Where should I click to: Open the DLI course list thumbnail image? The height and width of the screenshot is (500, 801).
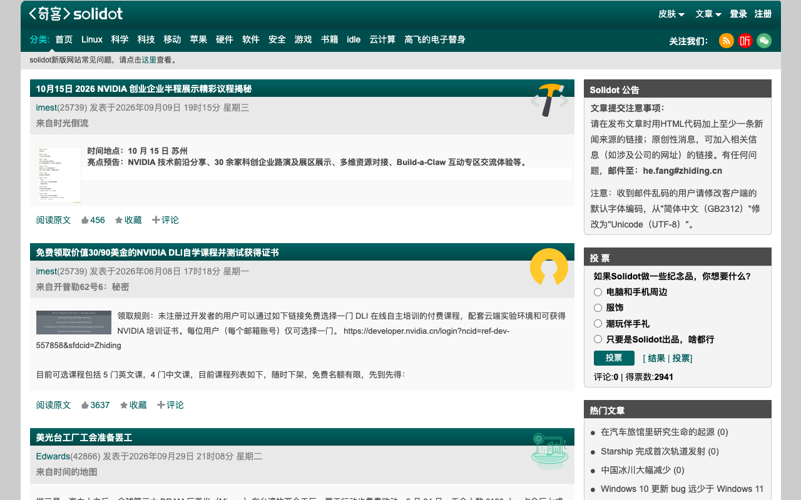tap(74, 322)
